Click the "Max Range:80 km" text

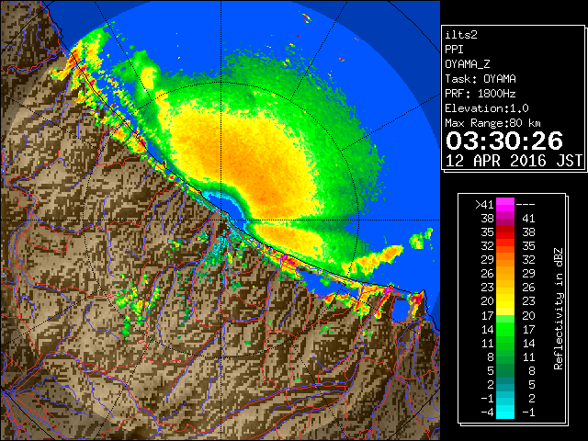pos(492,123)
